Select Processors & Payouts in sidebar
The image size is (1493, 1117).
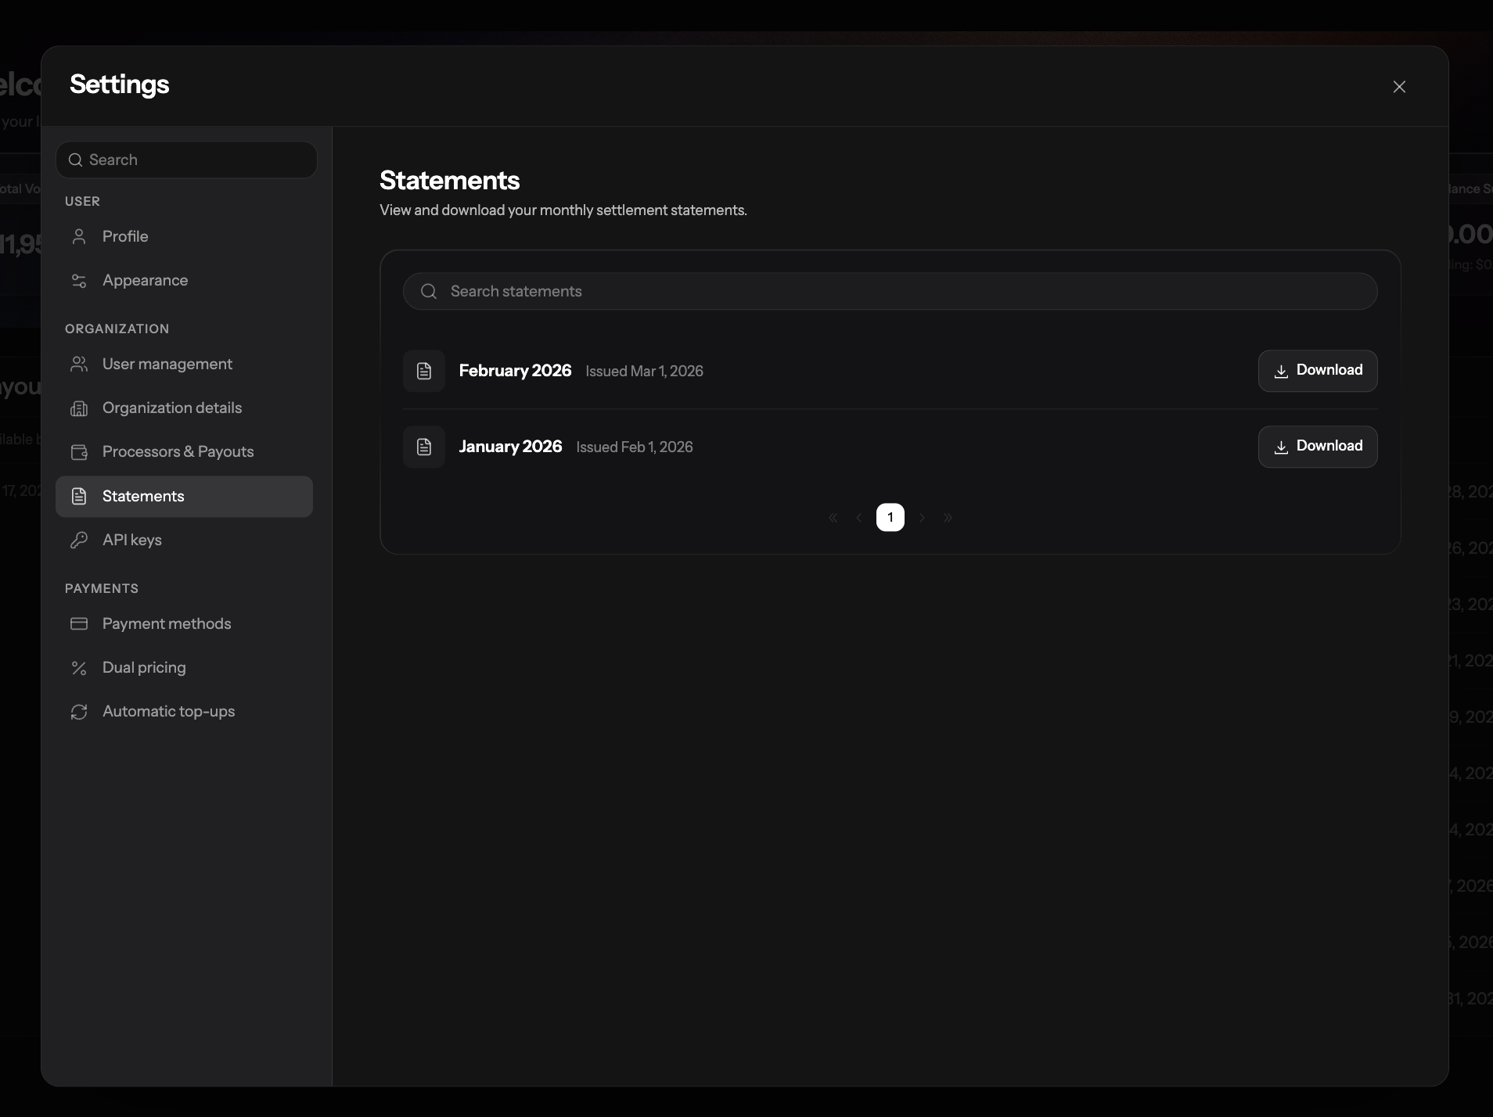[184, 452]
